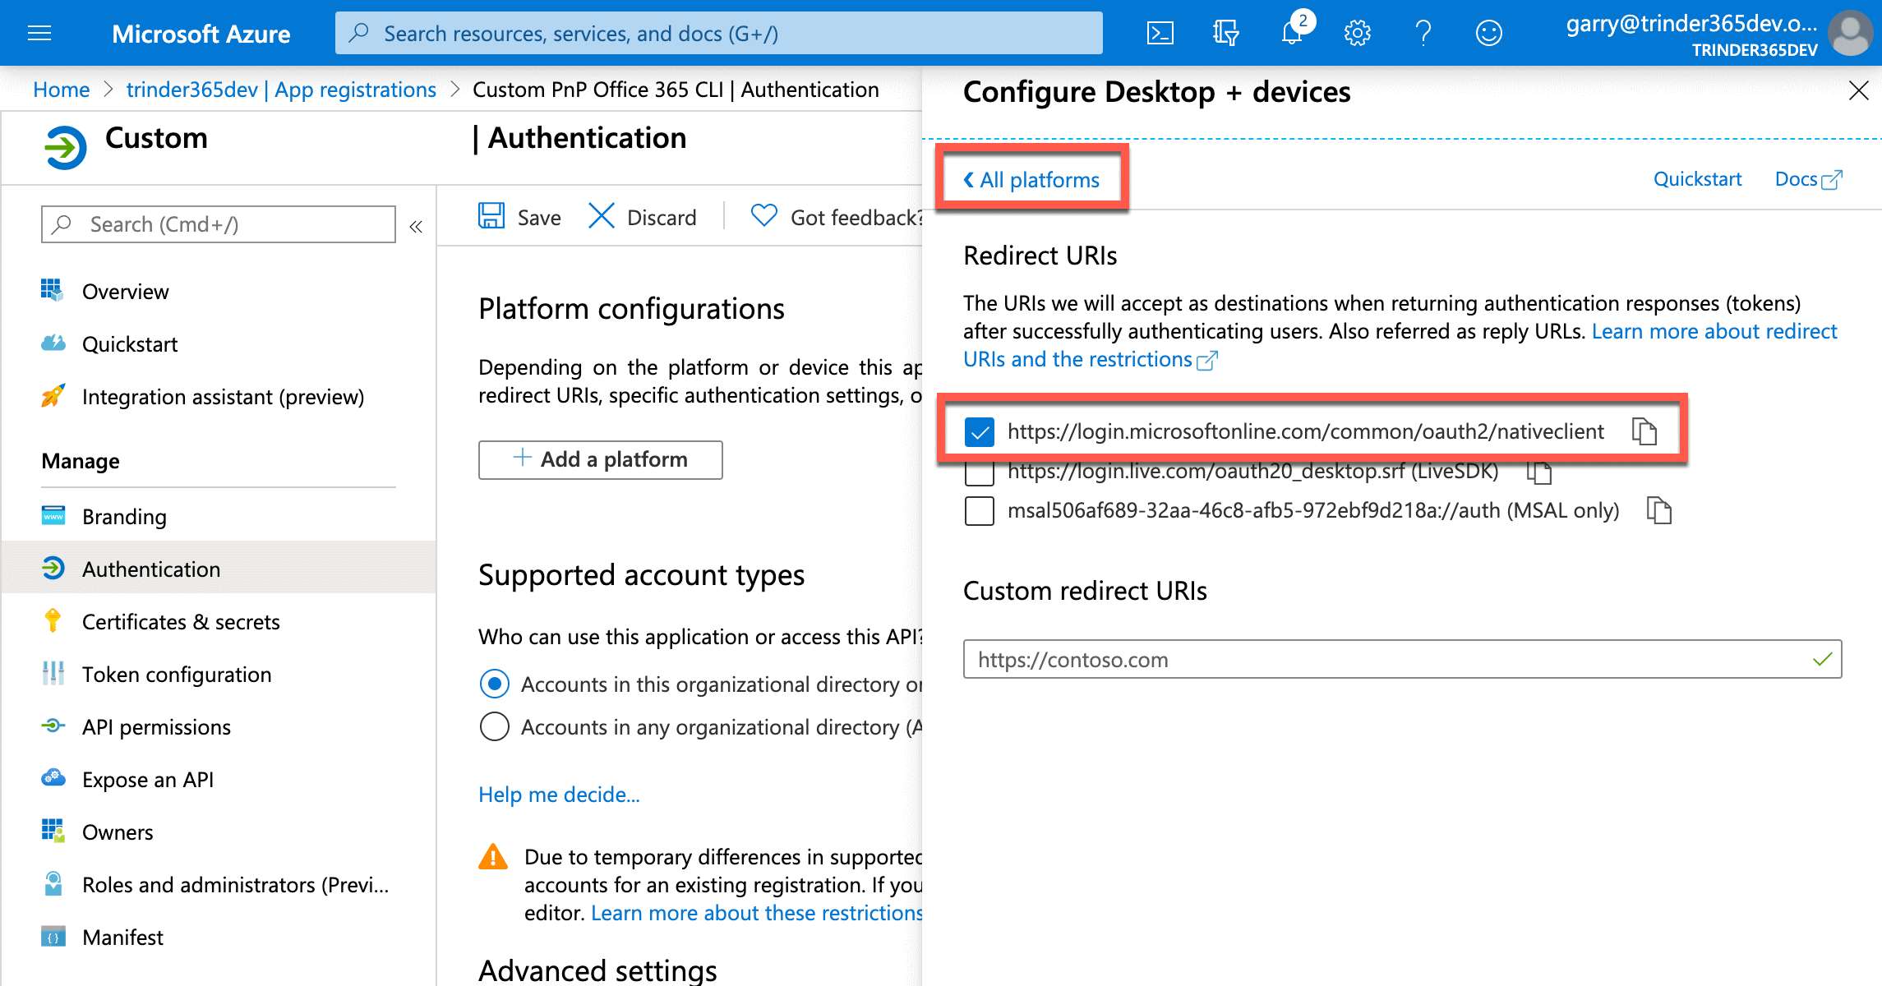Close the Configure Desktop + devices panel

point(1858,90)
